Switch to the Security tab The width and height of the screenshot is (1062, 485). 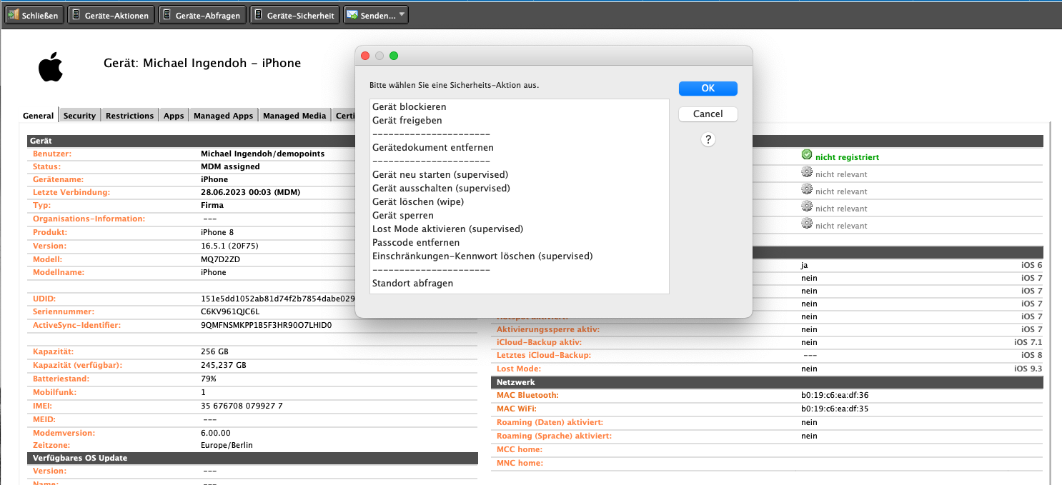click(79, 116)
